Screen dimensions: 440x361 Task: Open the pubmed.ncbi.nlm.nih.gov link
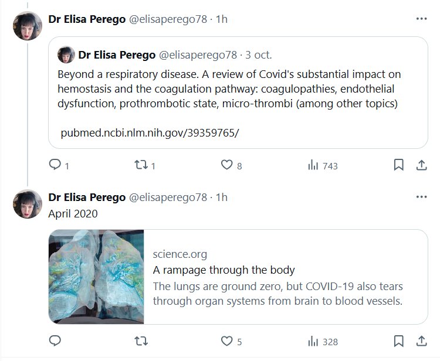[150, 133]
